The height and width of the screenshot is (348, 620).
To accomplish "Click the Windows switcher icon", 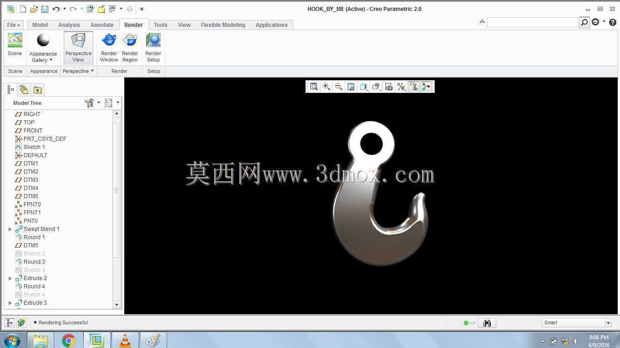I will (x=112, y=9).
